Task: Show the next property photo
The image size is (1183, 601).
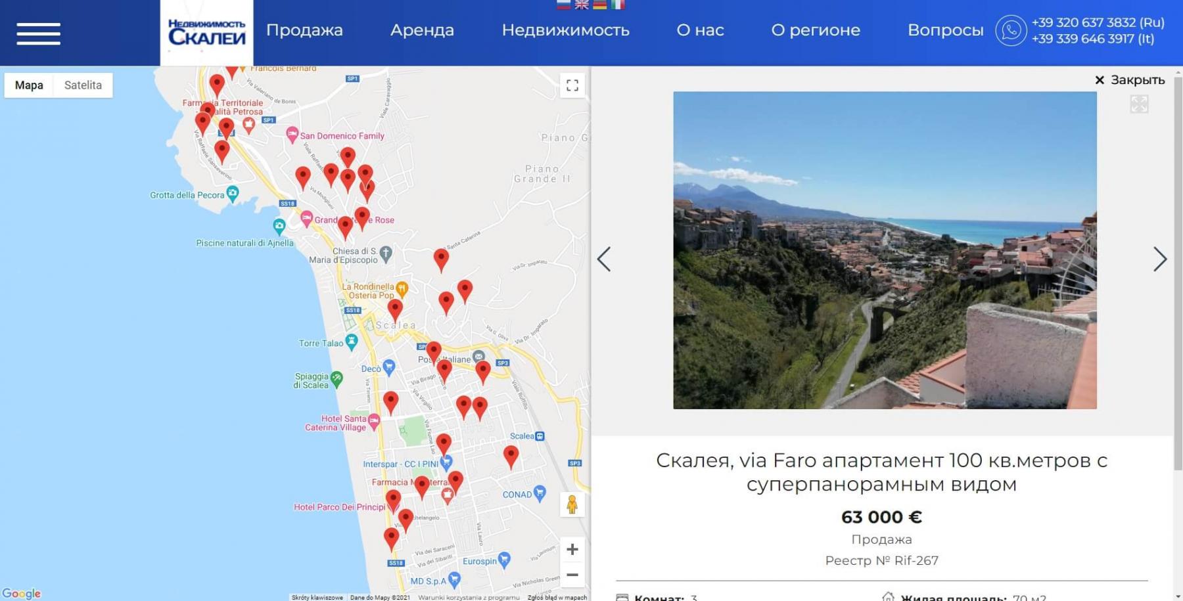Action: (x=1160, y=259)
